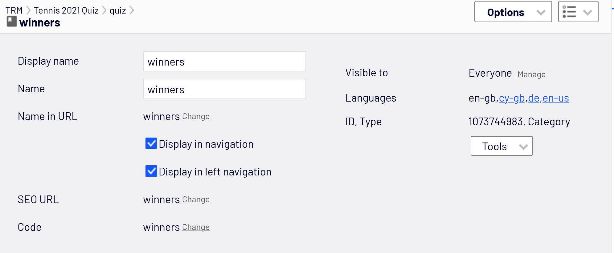Click chevron after quiz breadcrumb
This screenshot has height=253, width=614.
click(132, 10)
